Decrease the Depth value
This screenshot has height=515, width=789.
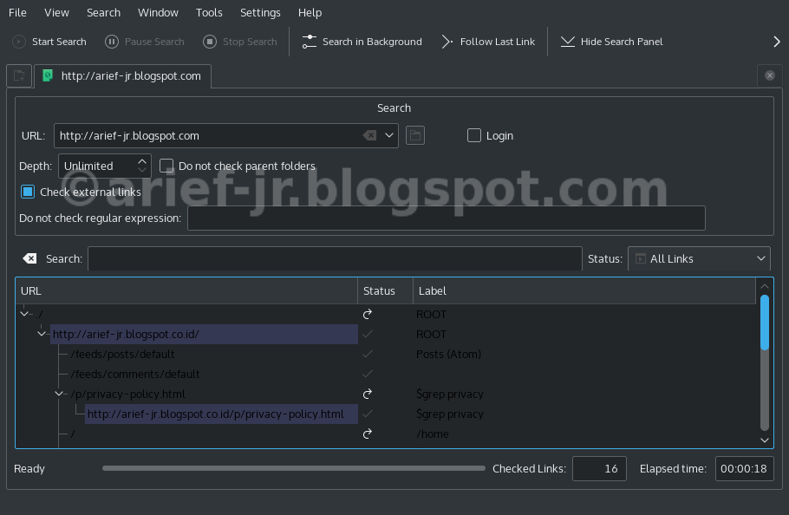point(142,171)
